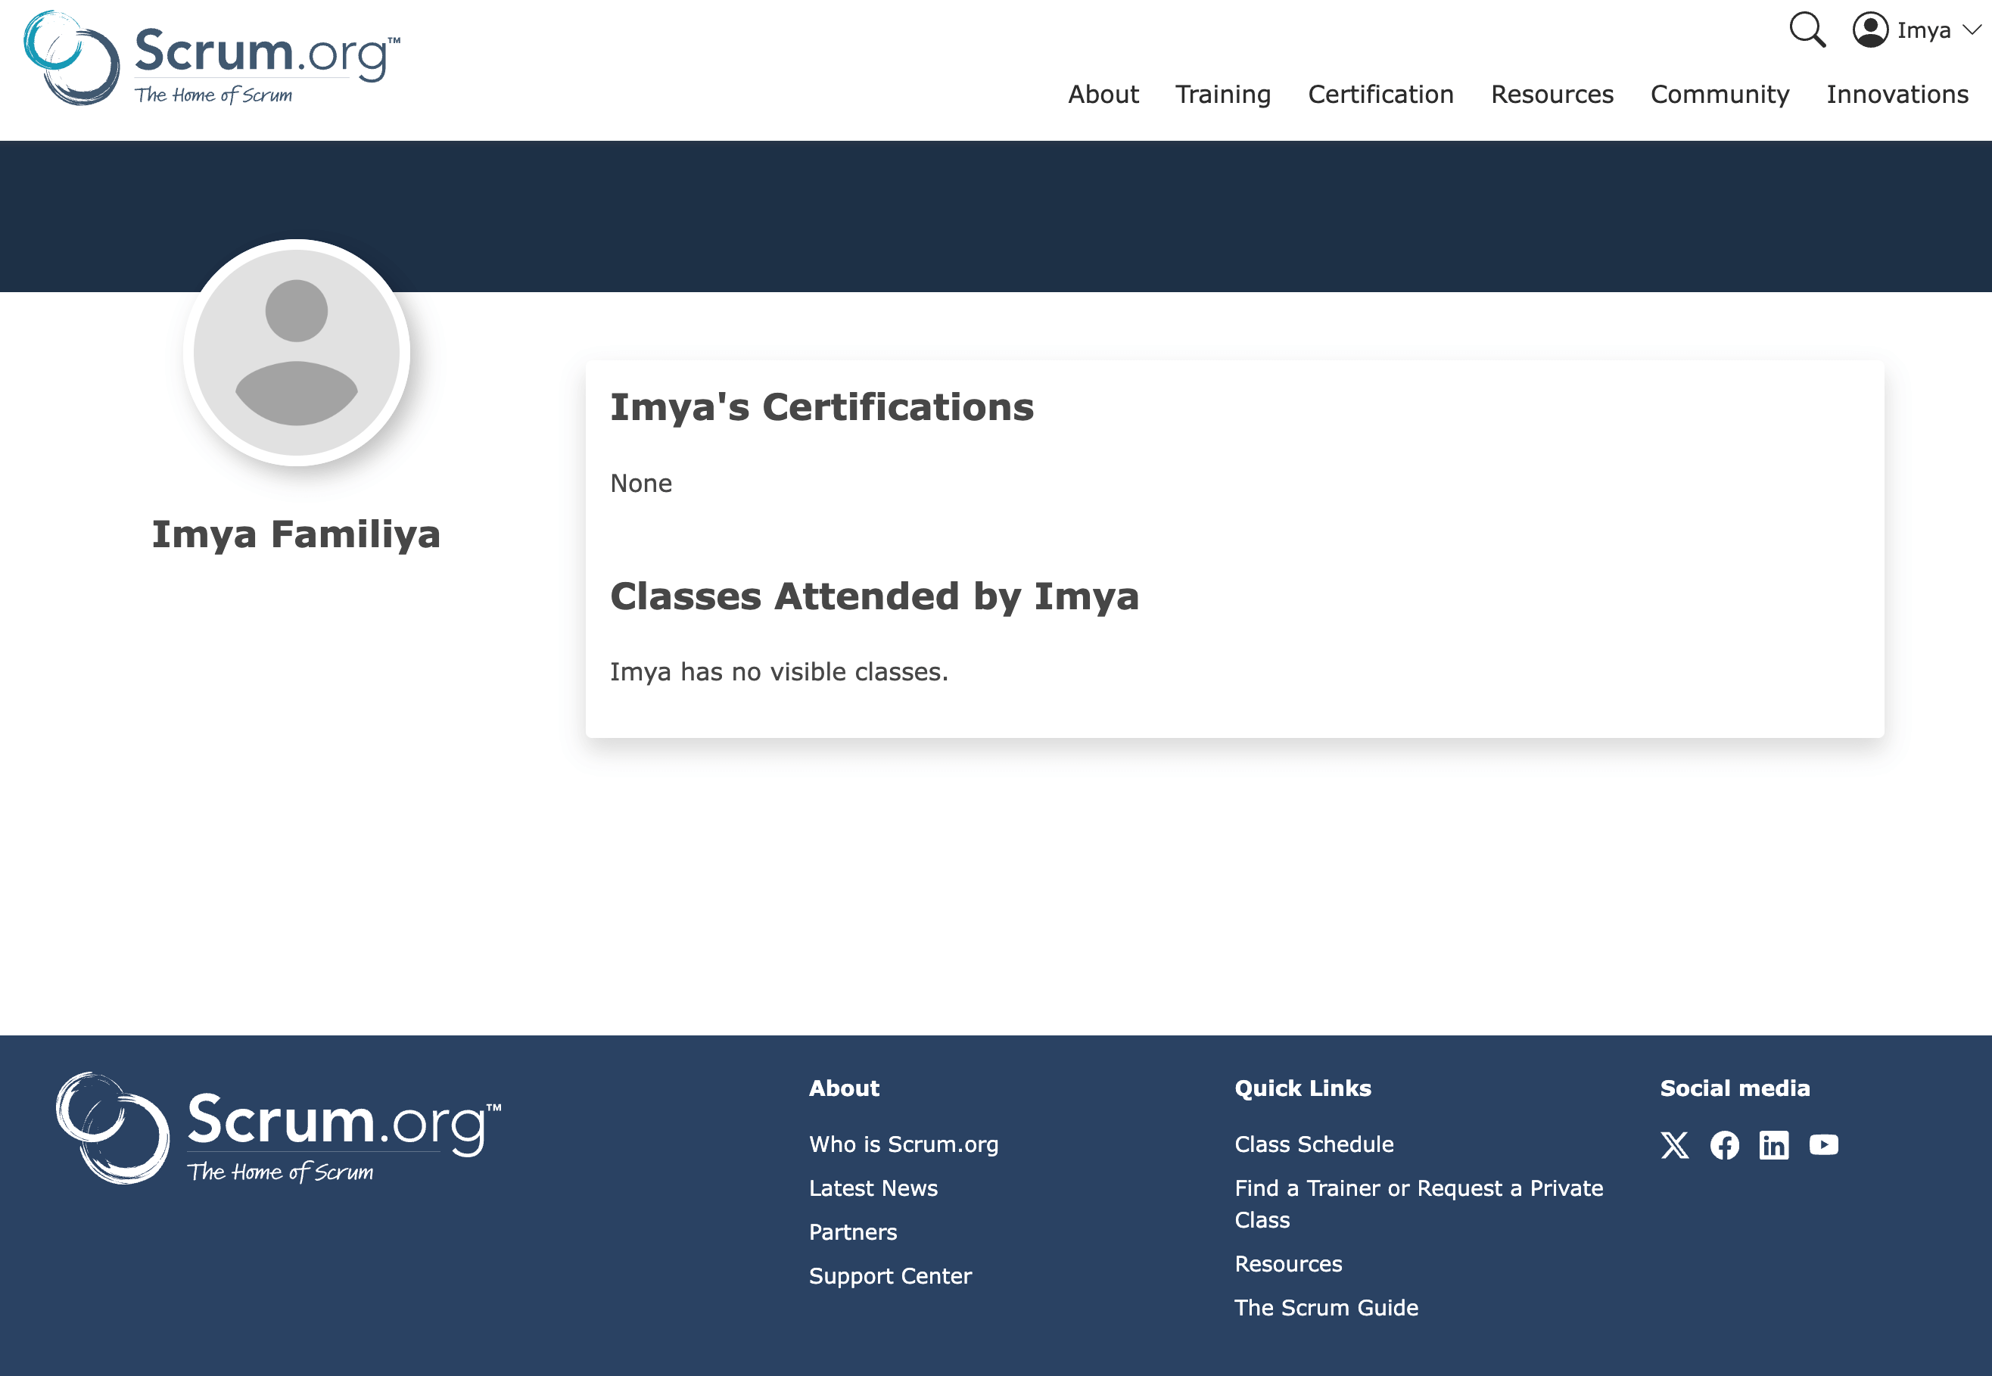
Task: Click the profile picture placeholder
Action: click(x=297, y=353)
